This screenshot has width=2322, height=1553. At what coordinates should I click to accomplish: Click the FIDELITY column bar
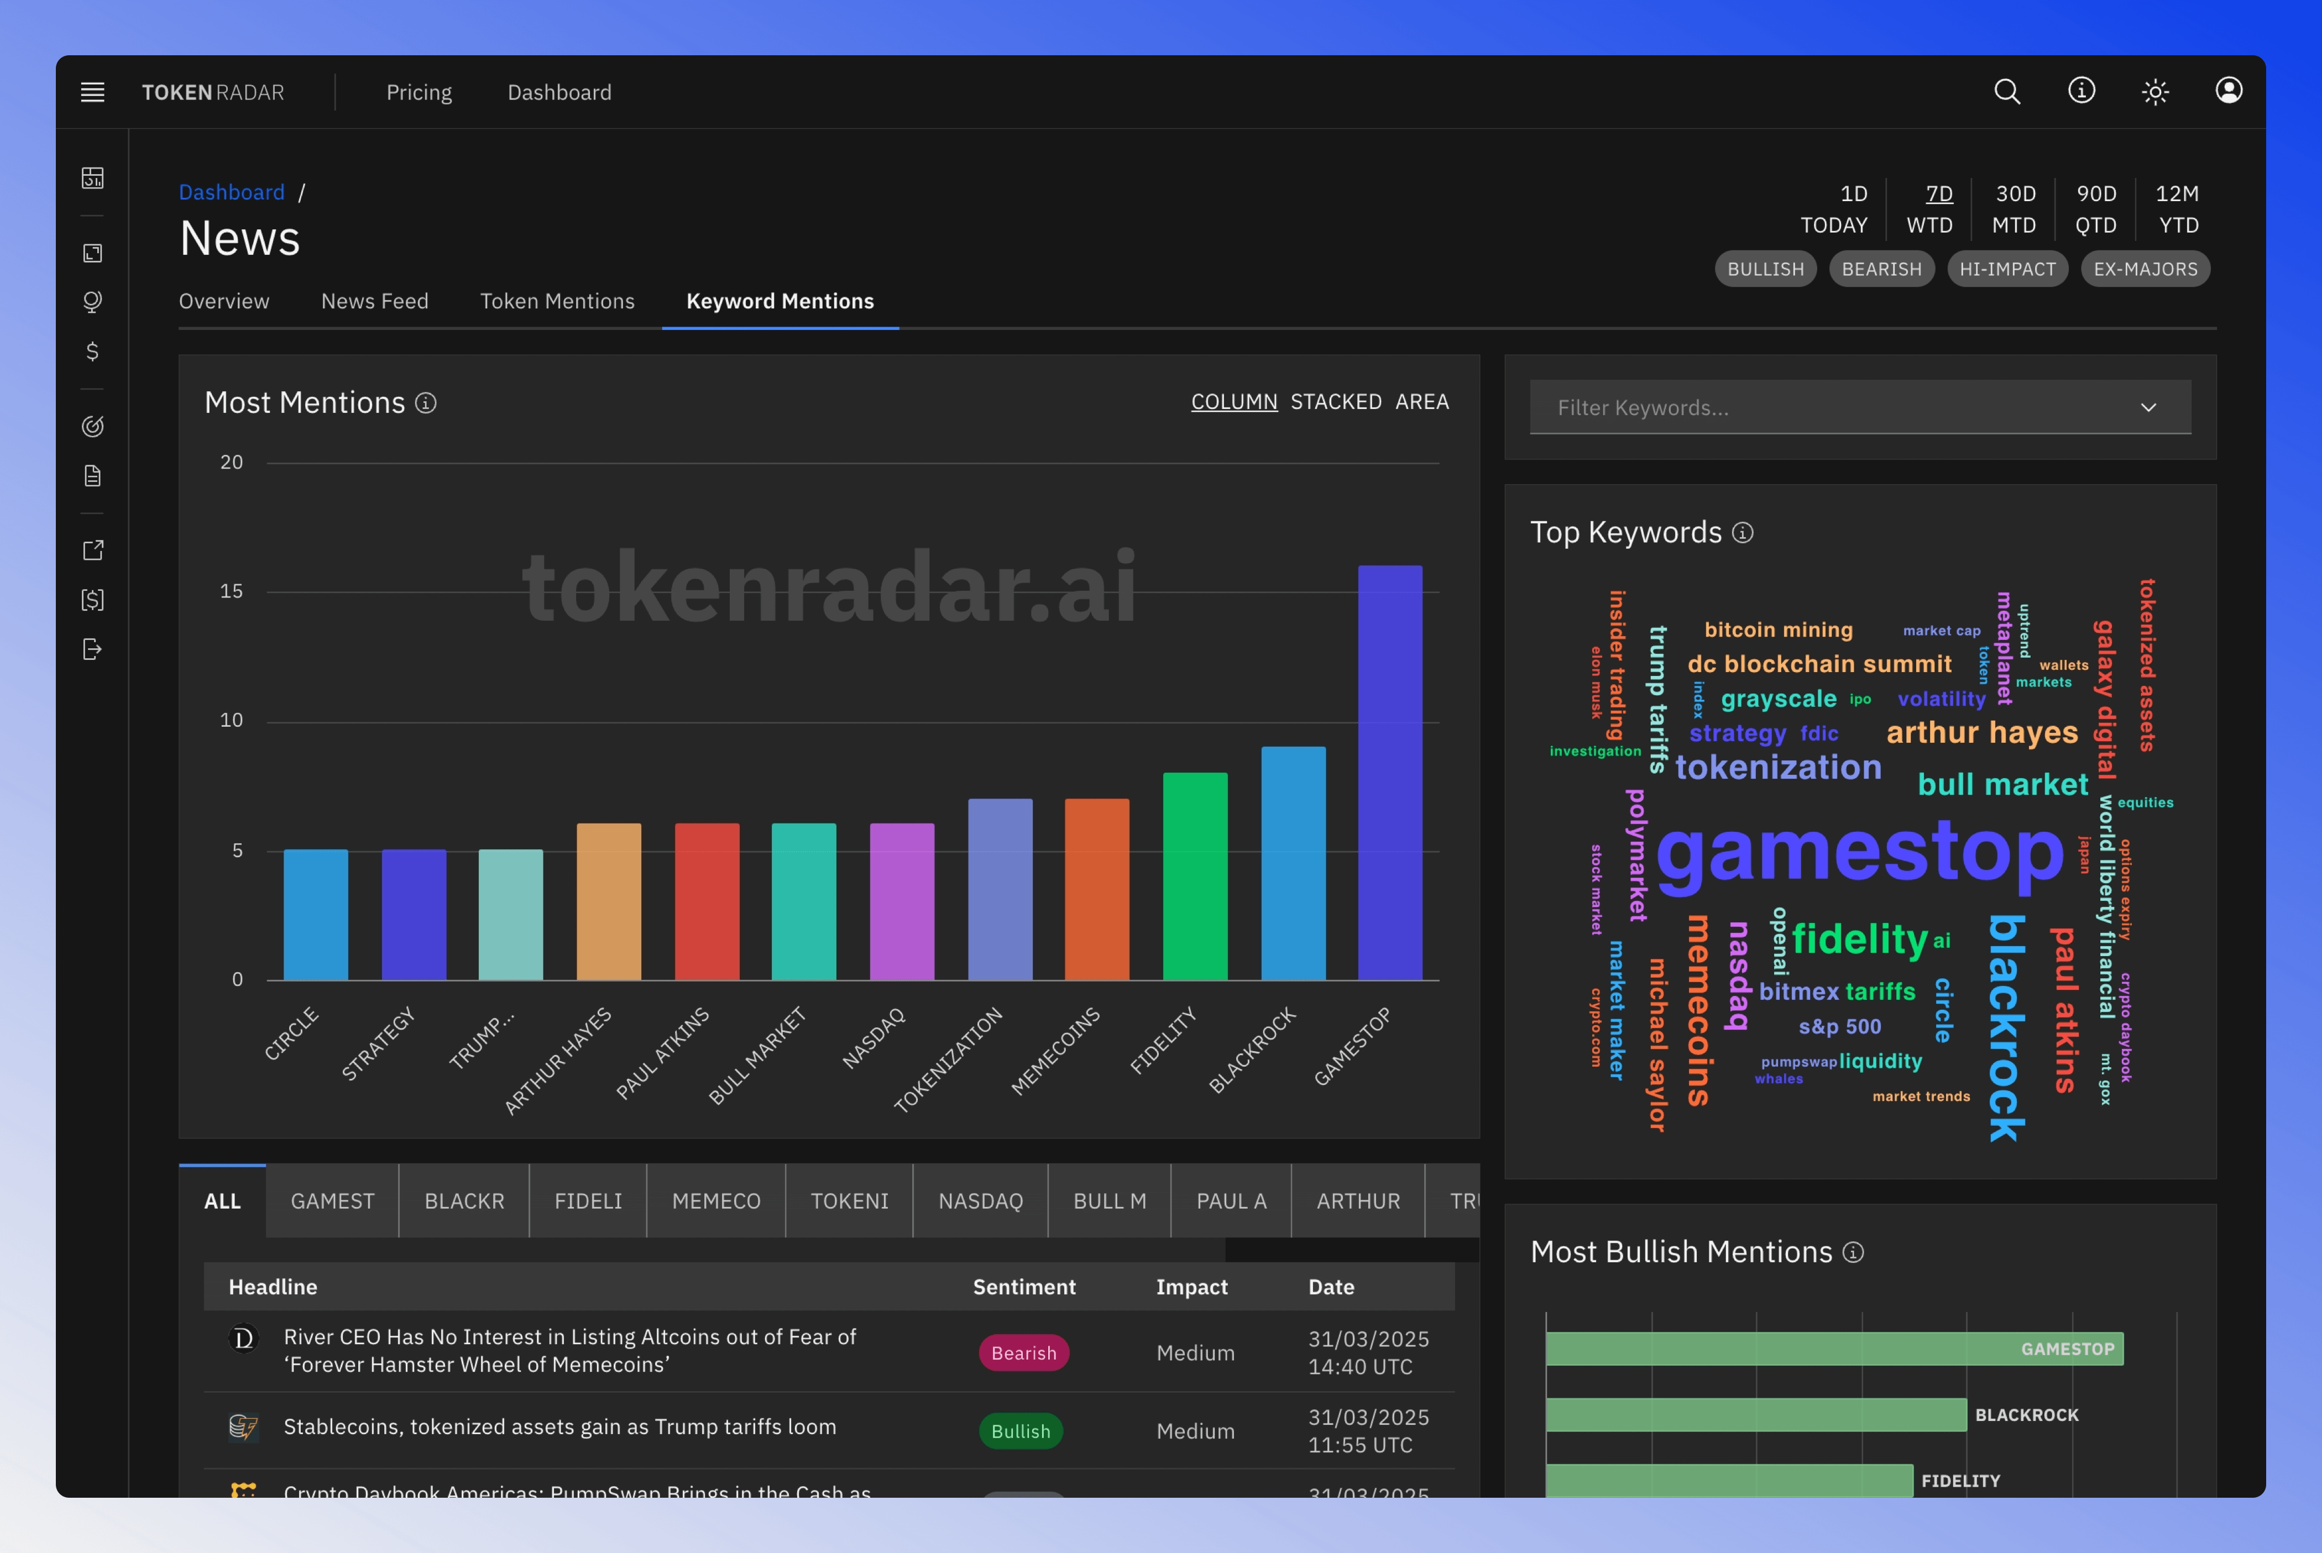(x=1195, y=877)
